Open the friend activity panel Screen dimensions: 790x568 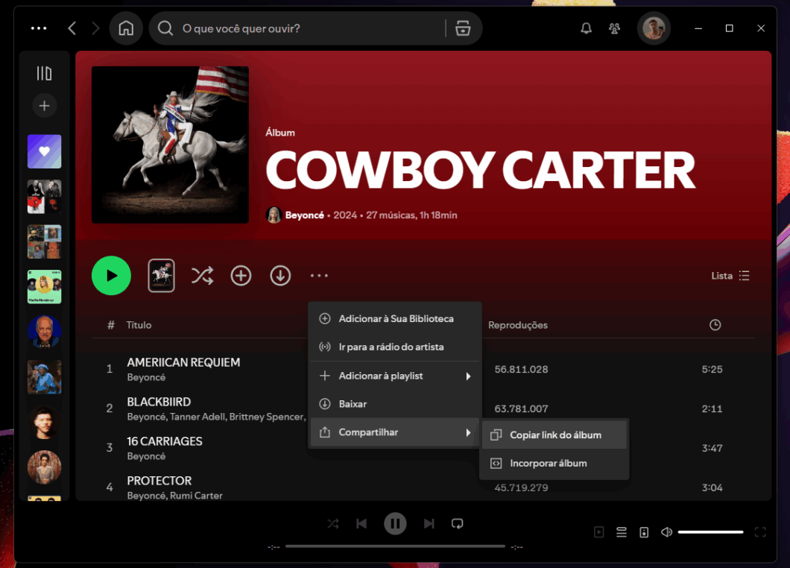[x=614, y=28]
